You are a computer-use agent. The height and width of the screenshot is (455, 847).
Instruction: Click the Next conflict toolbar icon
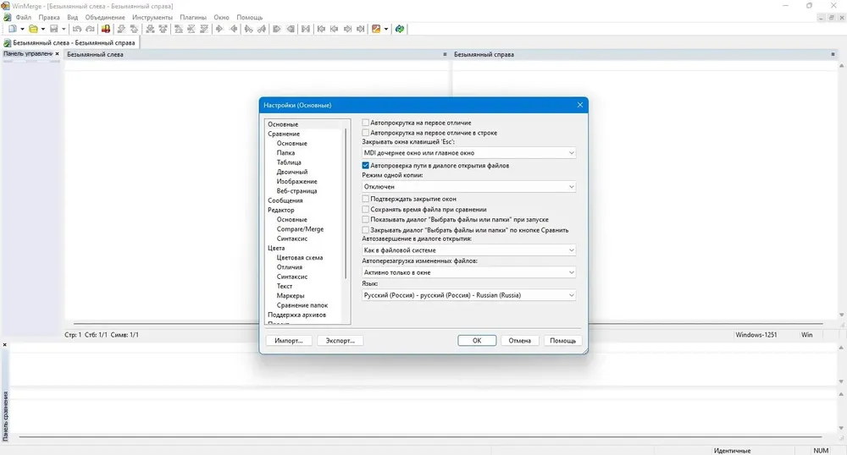150,29
